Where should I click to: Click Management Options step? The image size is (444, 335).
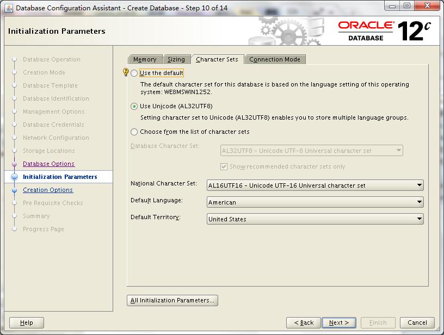tap(53, 111)
